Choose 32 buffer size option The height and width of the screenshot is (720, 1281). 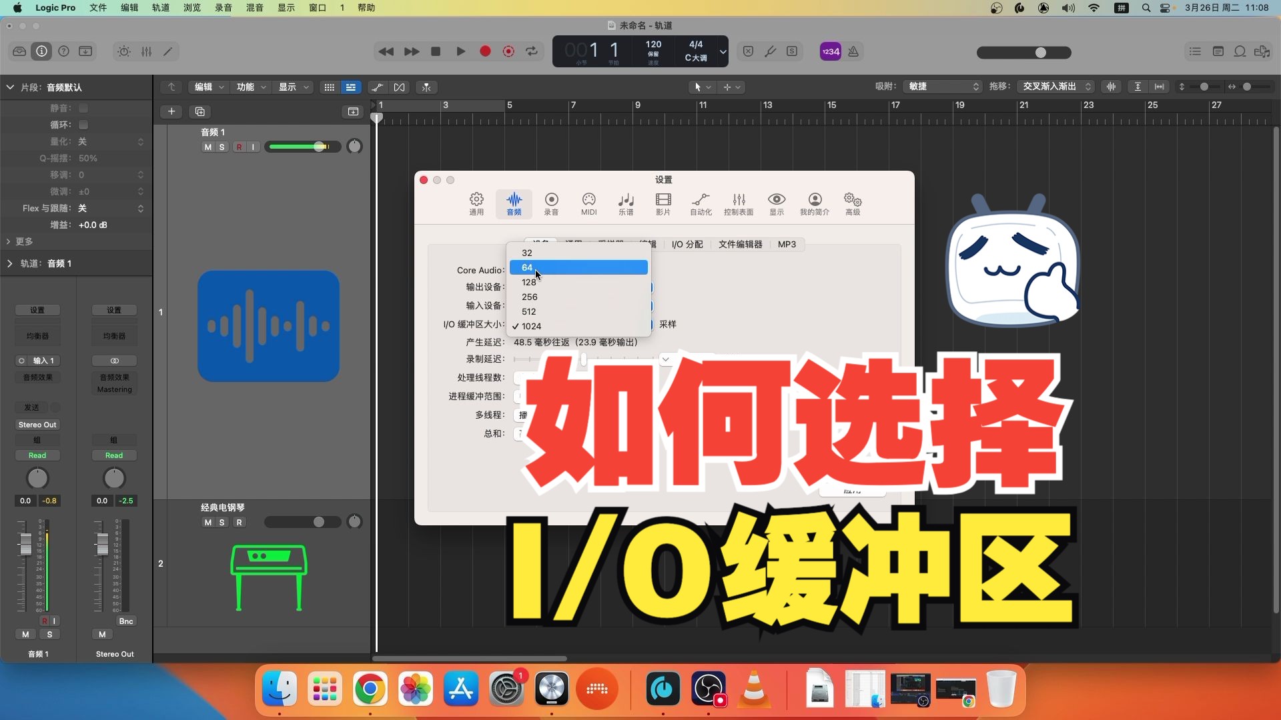coord(578,253)
